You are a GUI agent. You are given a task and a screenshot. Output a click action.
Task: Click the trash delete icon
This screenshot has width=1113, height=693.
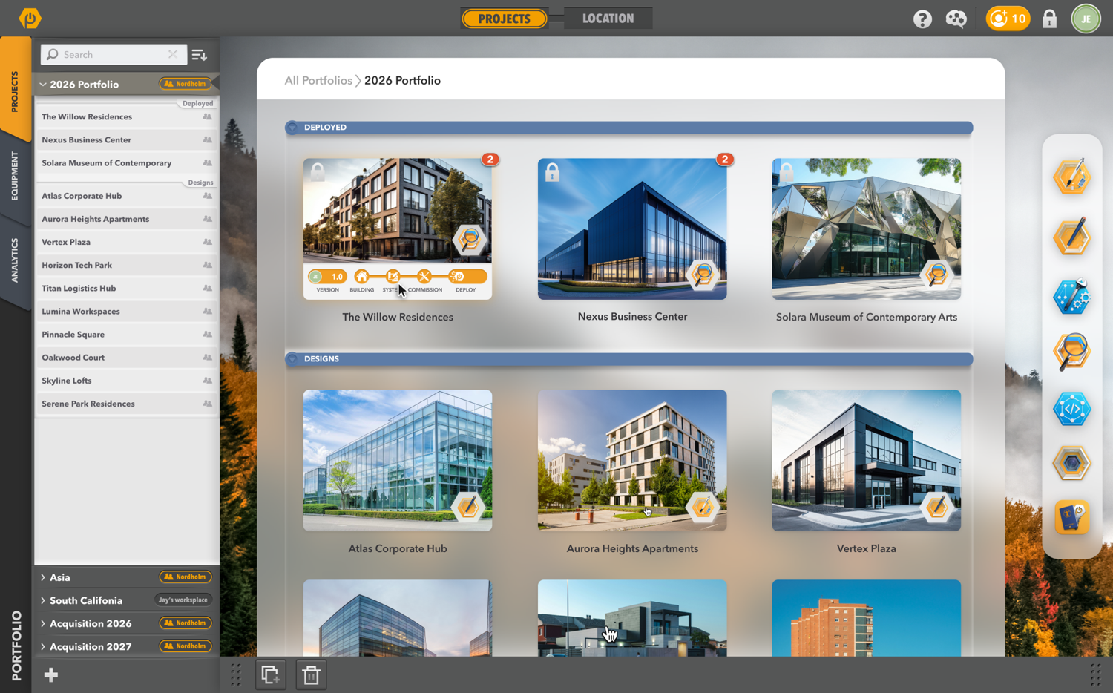[x=311, y=674]
